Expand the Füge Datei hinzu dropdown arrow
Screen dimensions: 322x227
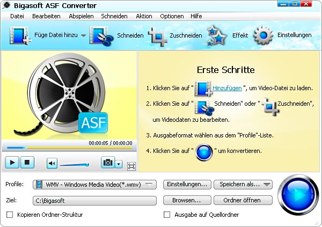83,35
